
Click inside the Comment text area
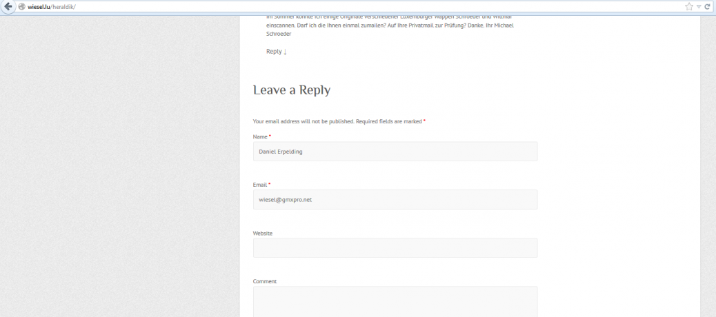pyautogui.click(x=395, y=302)
